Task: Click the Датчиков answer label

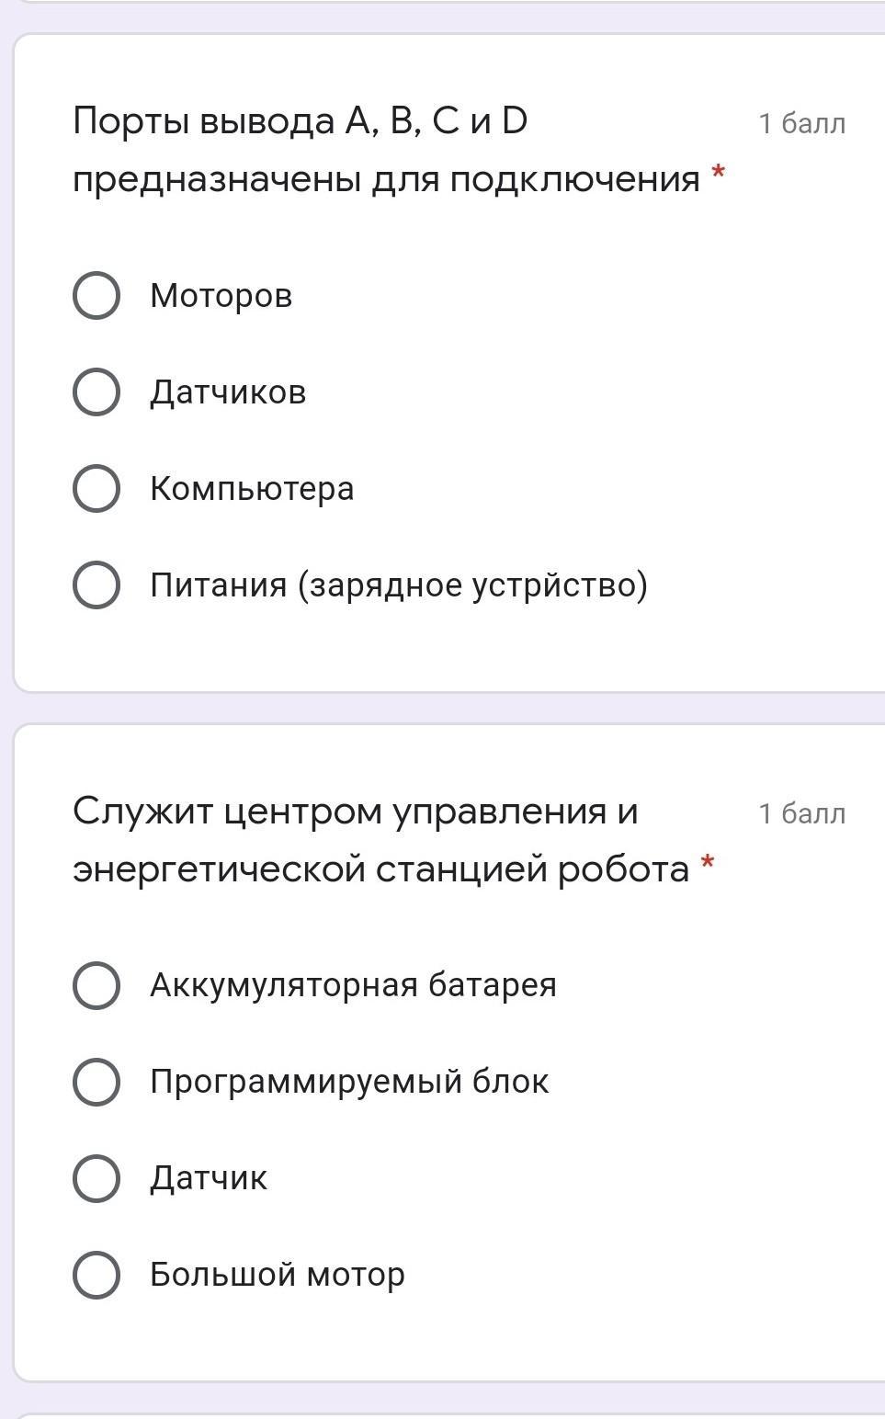Action: pos(228,392)
